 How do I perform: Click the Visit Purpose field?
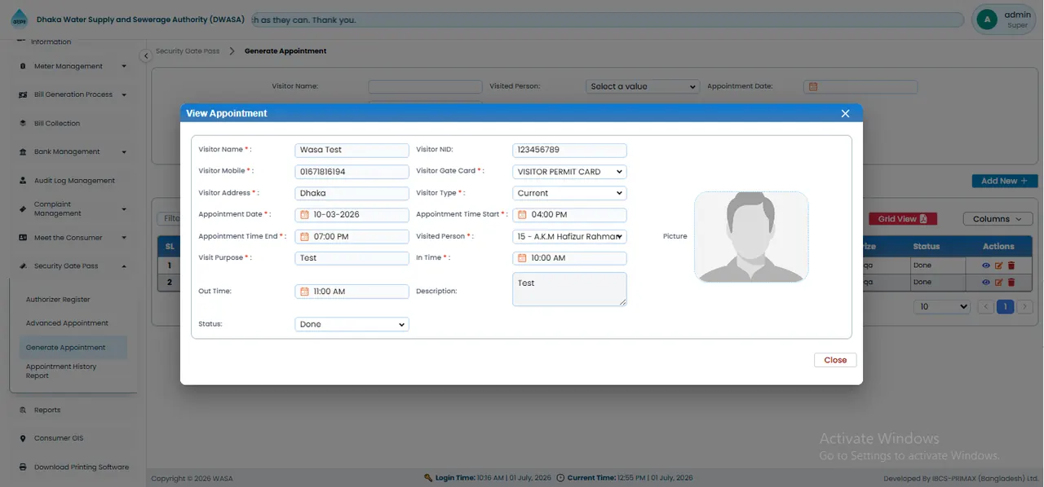352,258
